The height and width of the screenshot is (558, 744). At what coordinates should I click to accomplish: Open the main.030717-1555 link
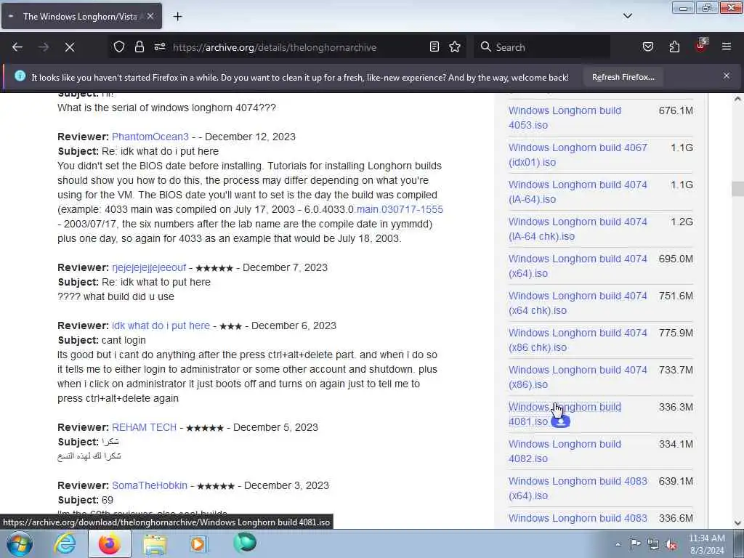pos(400,210)
